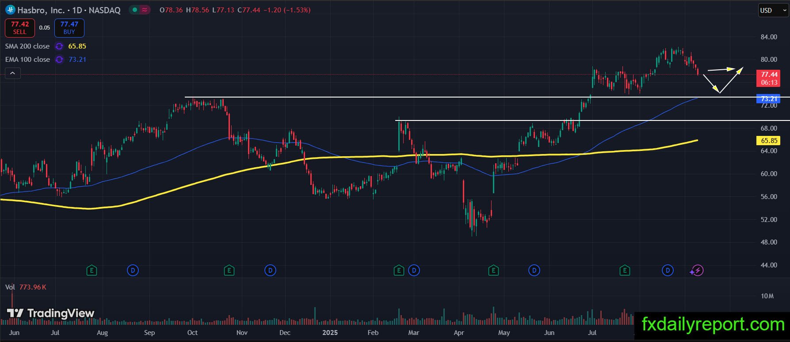
Task: Click the 80.00 price axis level
Action: (769, 60)
